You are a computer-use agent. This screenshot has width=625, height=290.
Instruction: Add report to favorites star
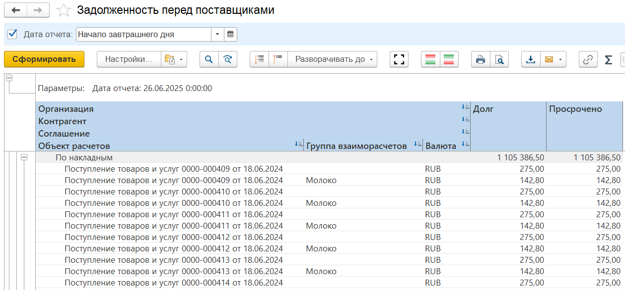pos(64,10)
